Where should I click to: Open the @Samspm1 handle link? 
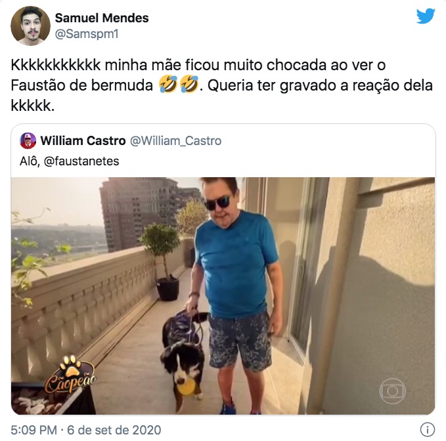click(x=87, y=34)
